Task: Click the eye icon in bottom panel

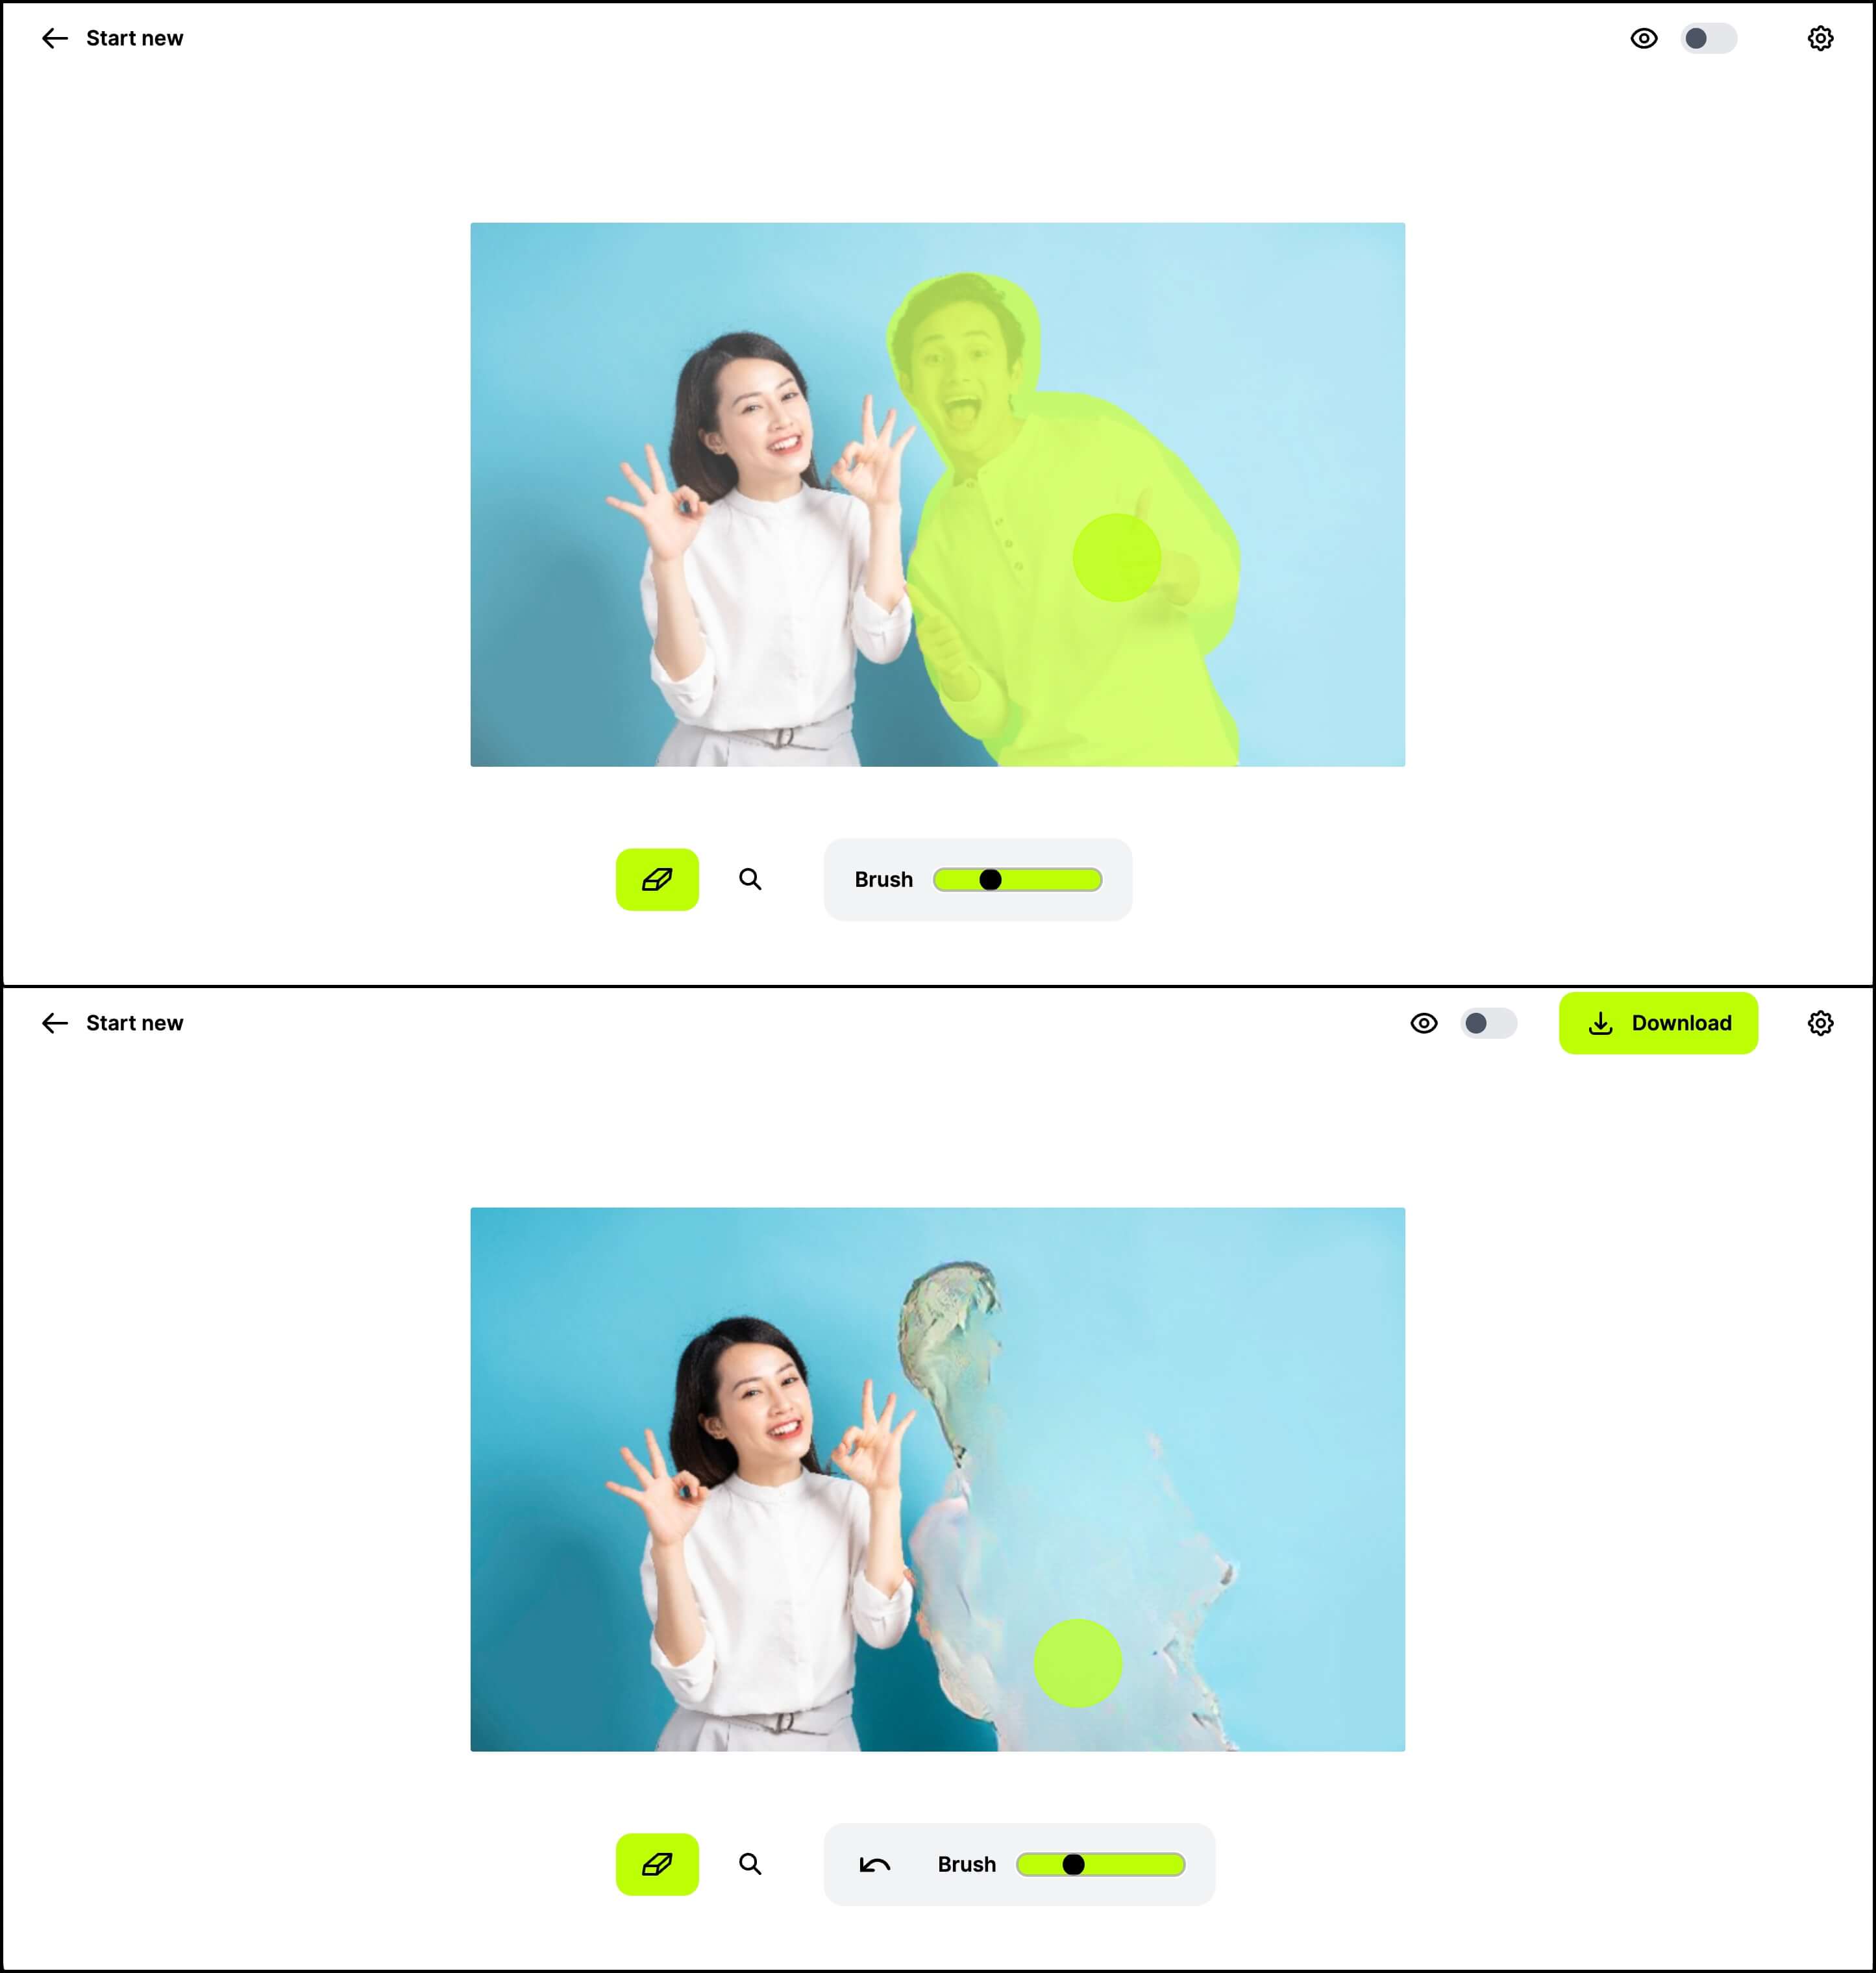Action: tap(1424, 1023)
